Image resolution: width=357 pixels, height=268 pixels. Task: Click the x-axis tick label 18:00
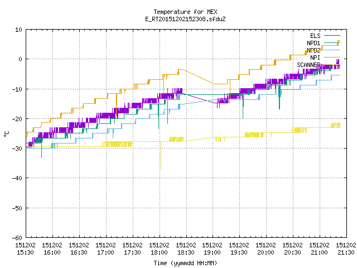159,252
